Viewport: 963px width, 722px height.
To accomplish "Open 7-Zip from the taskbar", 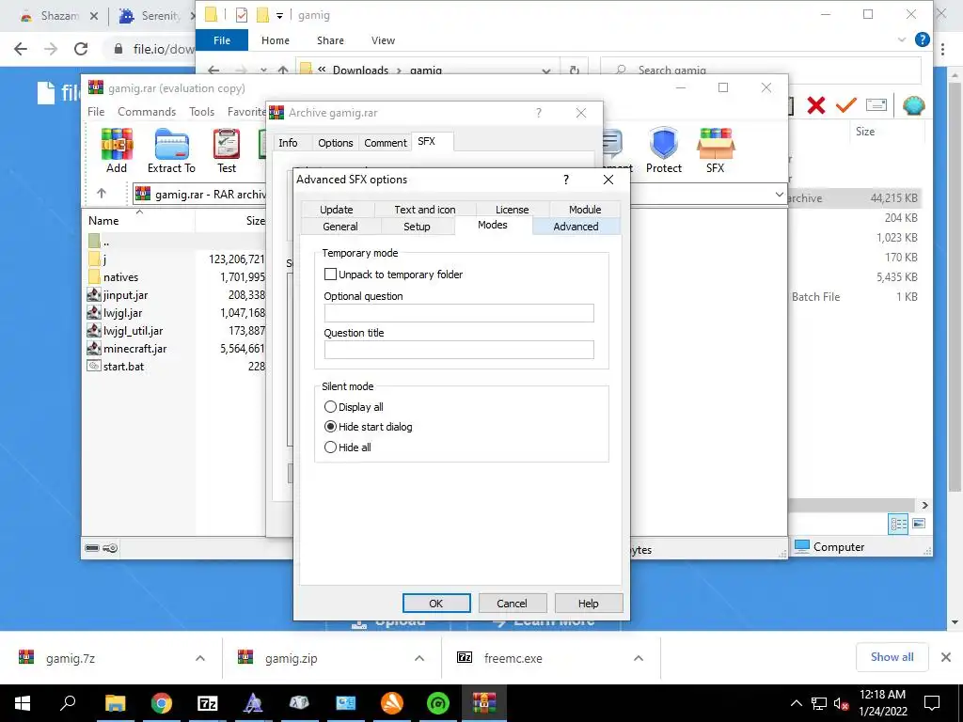I will coord(208,703).
